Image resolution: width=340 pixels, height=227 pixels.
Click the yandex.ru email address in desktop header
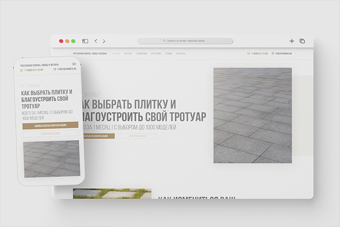[x=283, y=53]
